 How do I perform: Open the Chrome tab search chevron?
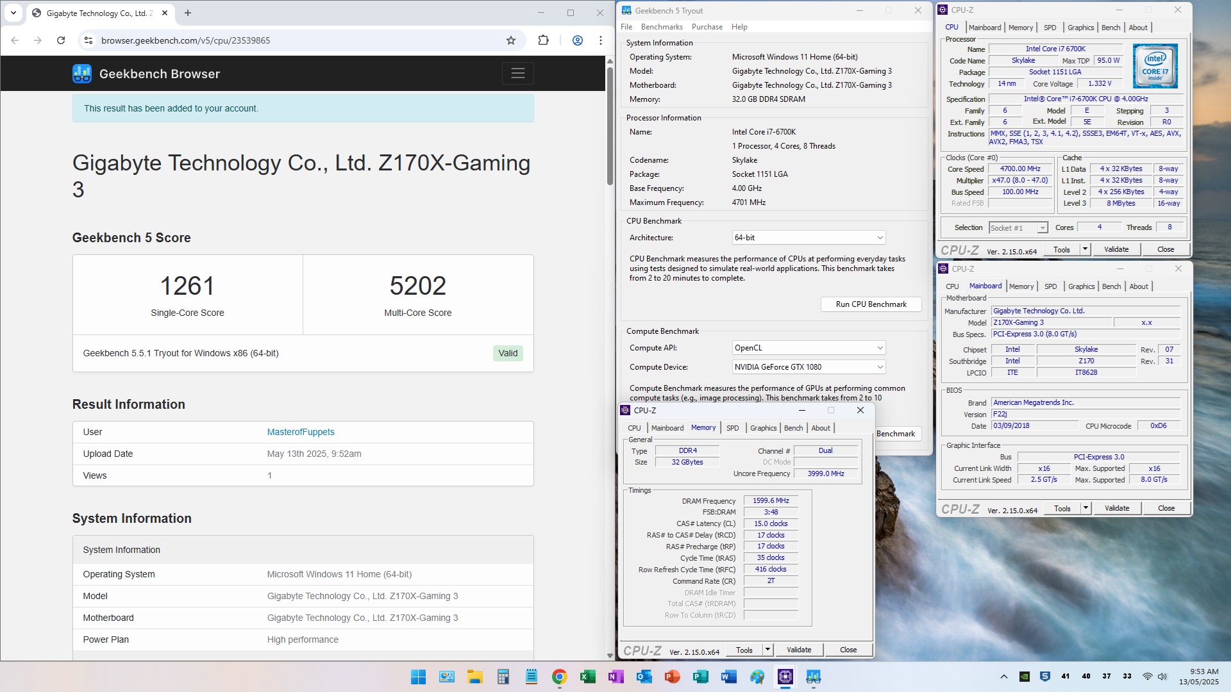click(x=13, y=13)
